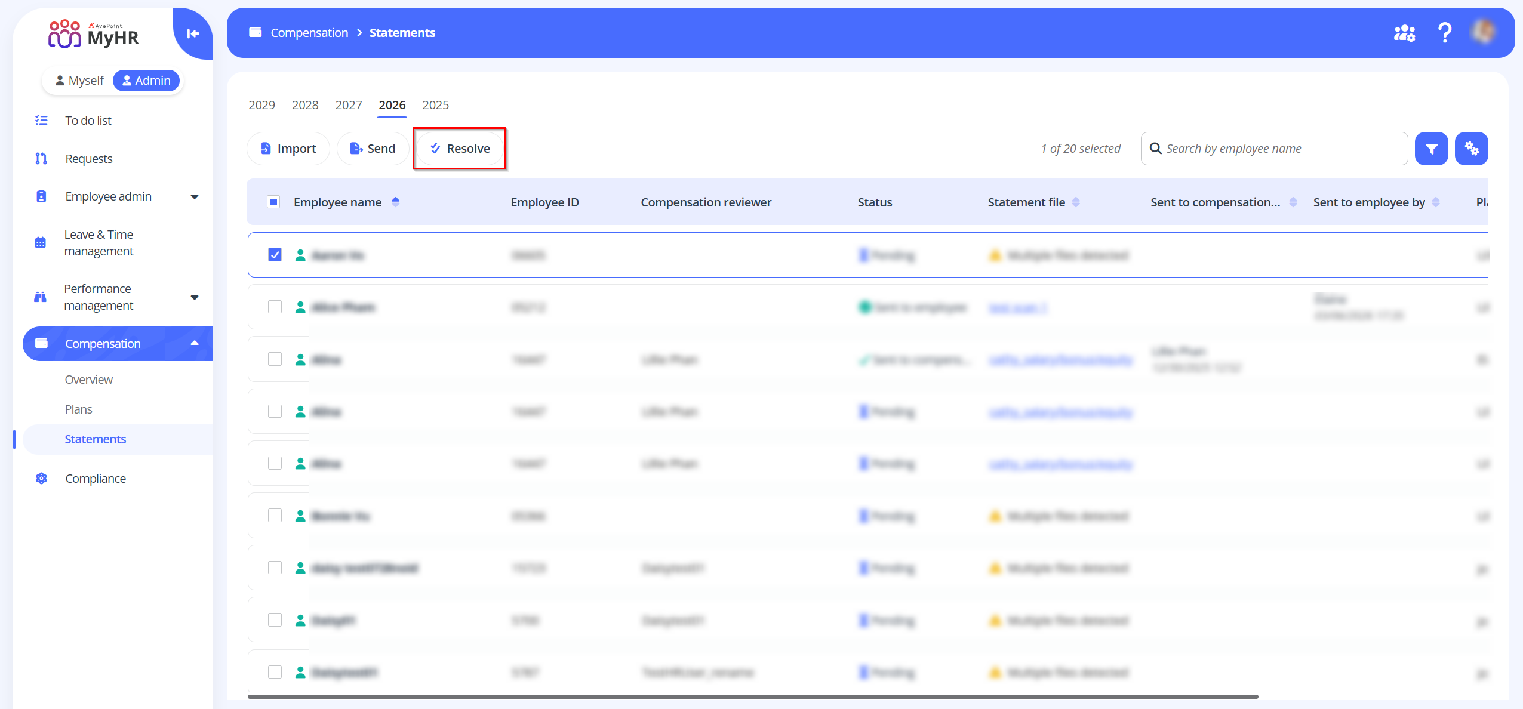1523x709 pixels.
Task: Click the horizontal table scrollbar
Action: [752, 696]
